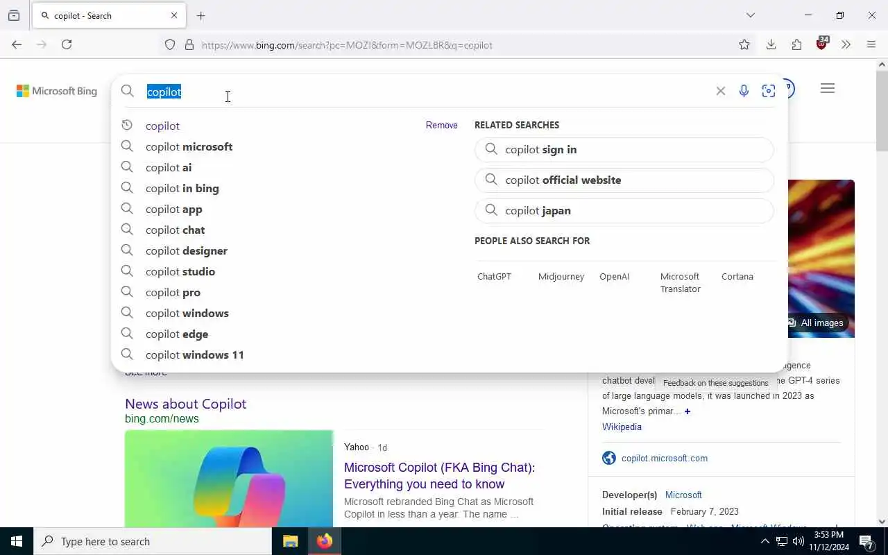Pick the 'copilot designer' suggestion

click(x=187, y=250)
